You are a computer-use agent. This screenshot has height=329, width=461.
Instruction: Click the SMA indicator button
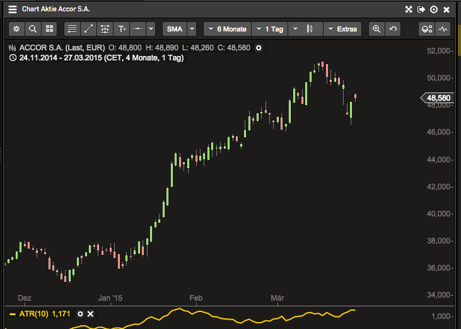174,29
